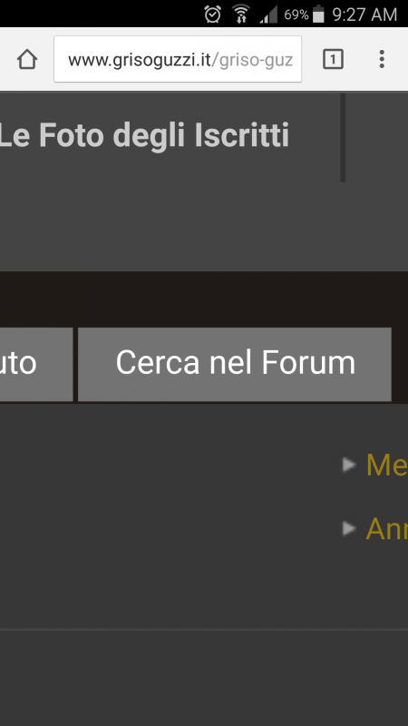This screenshot has height=726, width=408.
Task: Tap the battery icon in status bar
Action: coord(318,15)
